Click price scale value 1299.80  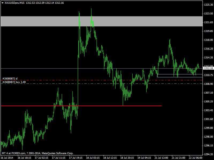[x=208, y=128]
